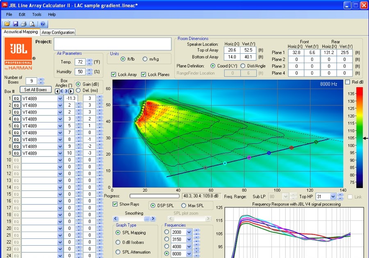The image size is (369, 258).
Task: Click Smoothing scrollbar right arrow
Action: 153,219
